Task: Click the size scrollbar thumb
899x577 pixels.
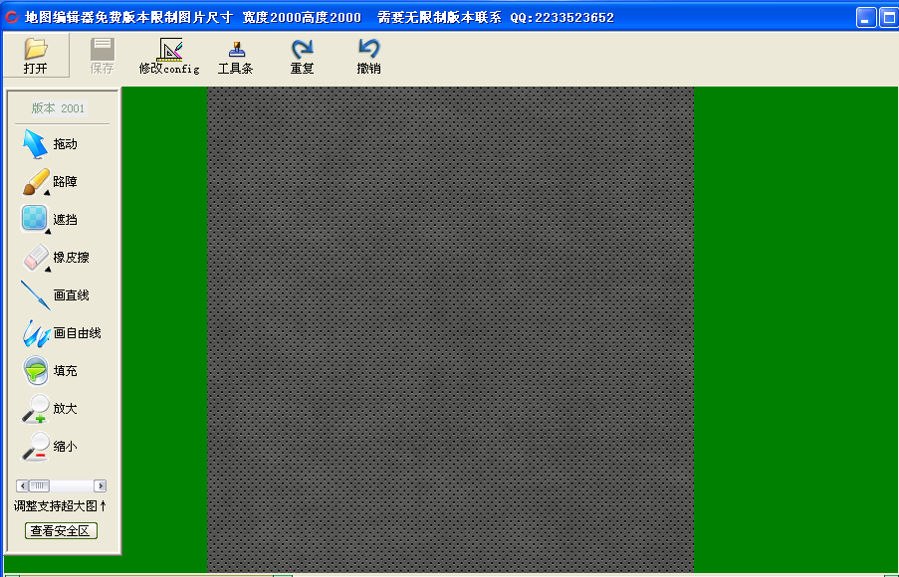Action: coord(39,485)
